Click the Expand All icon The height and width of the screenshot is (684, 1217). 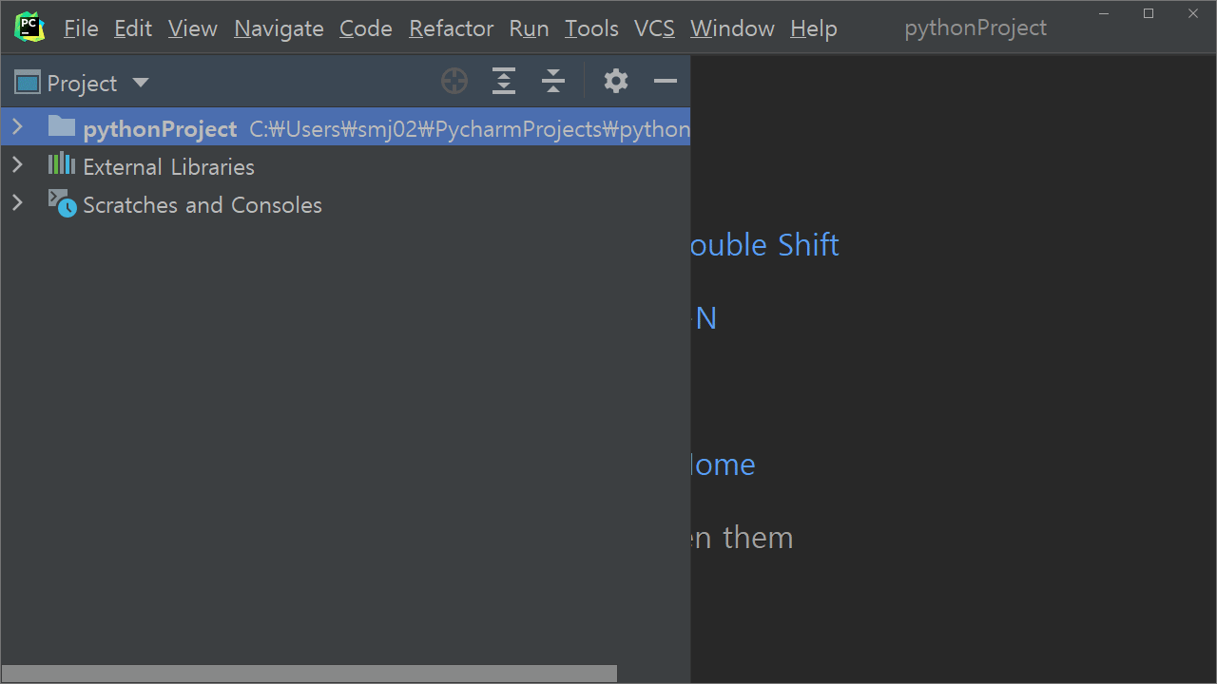point(504,82)
